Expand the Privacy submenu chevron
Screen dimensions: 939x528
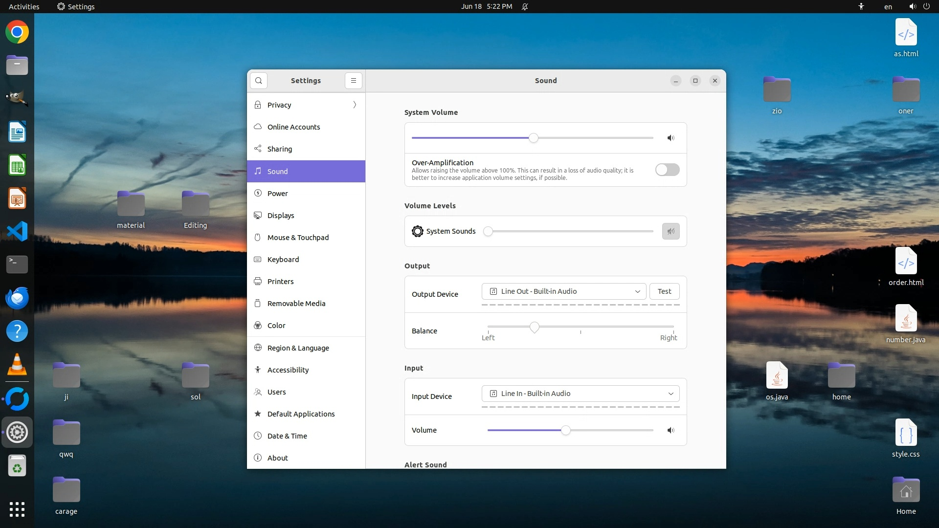click(x=355, y=105)
